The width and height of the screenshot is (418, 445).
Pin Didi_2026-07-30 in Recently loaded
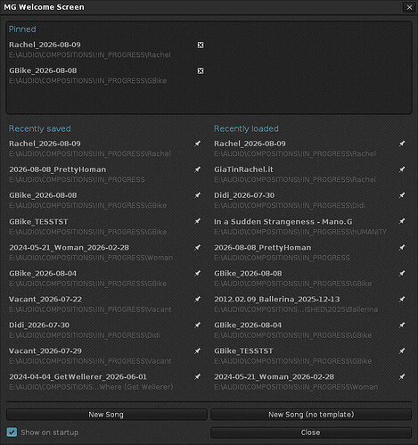pyautogui.click(x=402, y=195)
